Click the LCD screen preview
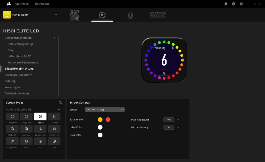The image size is (265, 162). 164,60
